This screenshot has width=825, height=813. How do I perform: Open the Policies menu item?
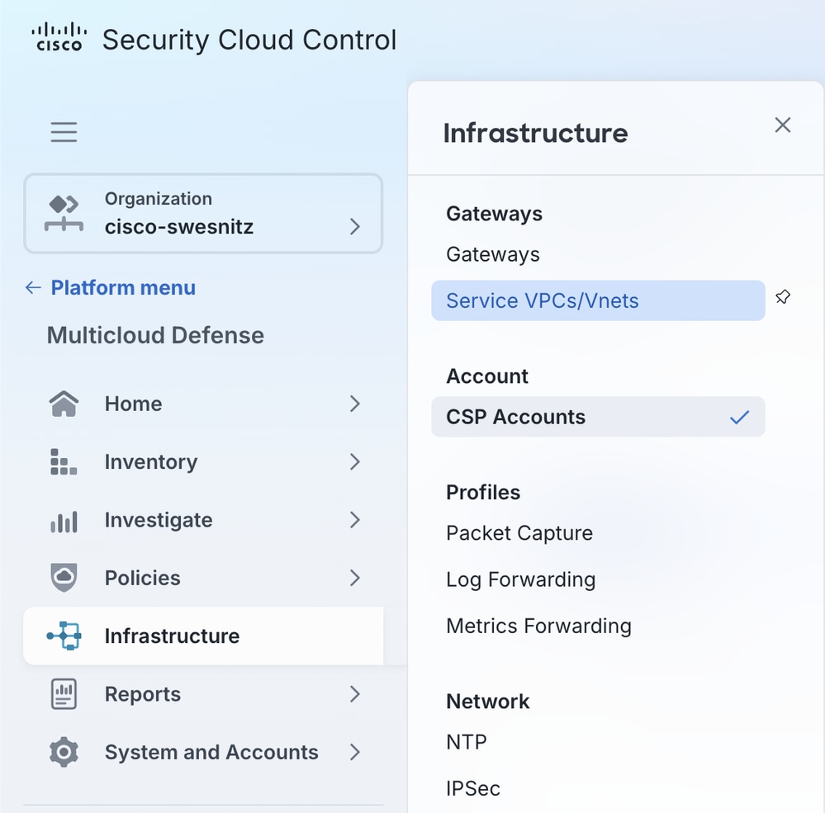pos(203,578)
